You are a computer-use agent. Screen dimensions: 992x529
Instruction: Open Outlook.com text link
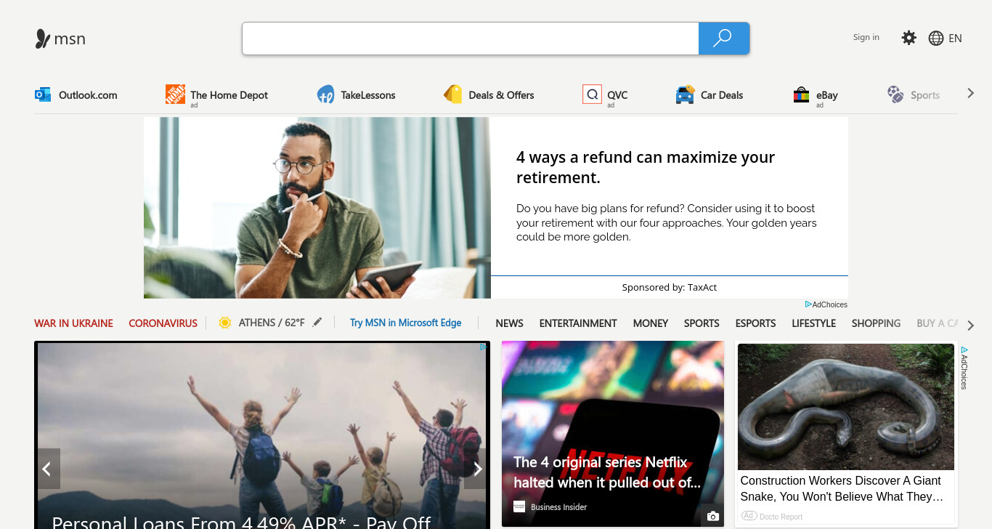click(88, 95)
